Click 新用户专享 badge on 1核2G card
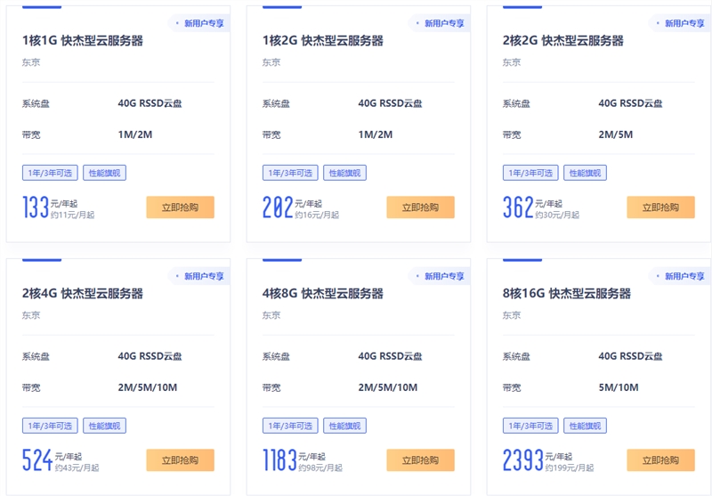The image size is (712, 496). 440,23
